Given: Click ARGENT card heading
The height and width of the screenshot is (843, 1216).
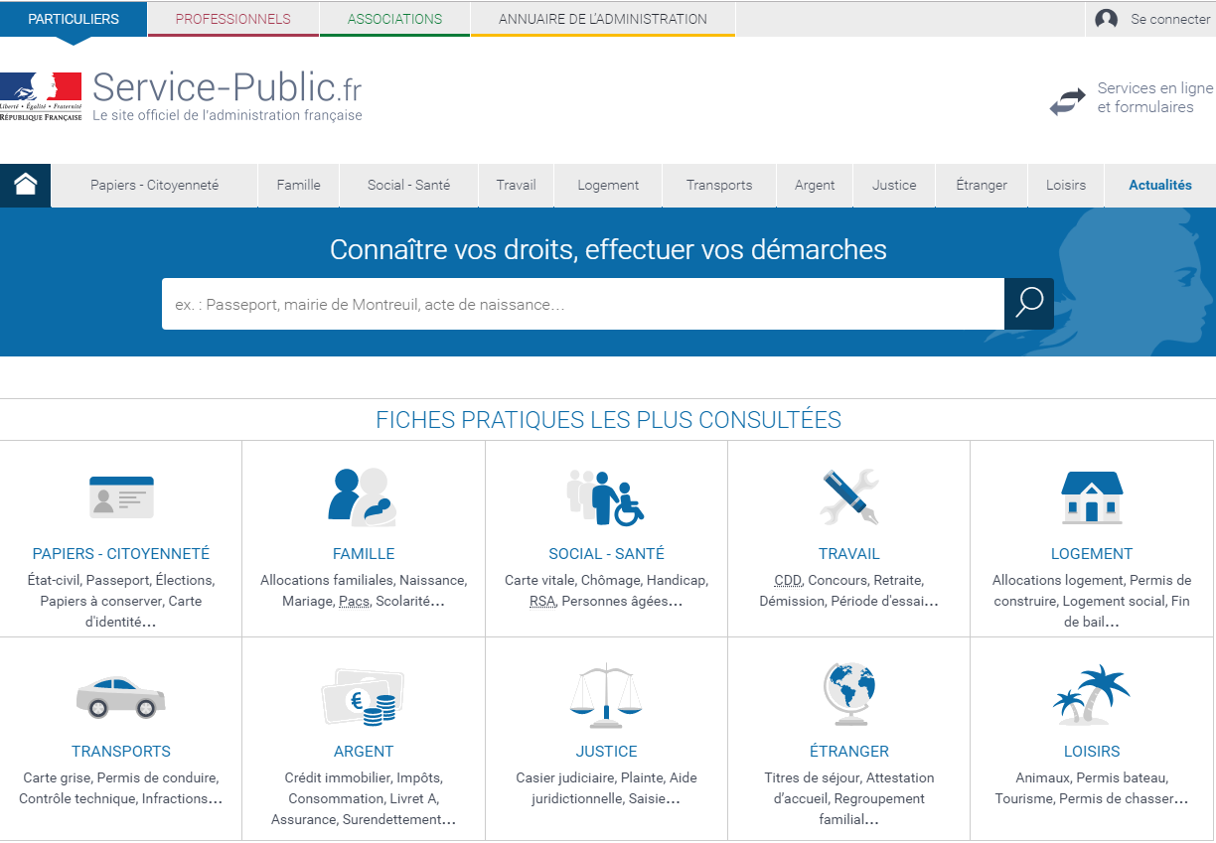Looking at the screenshot, I should 364,752.
